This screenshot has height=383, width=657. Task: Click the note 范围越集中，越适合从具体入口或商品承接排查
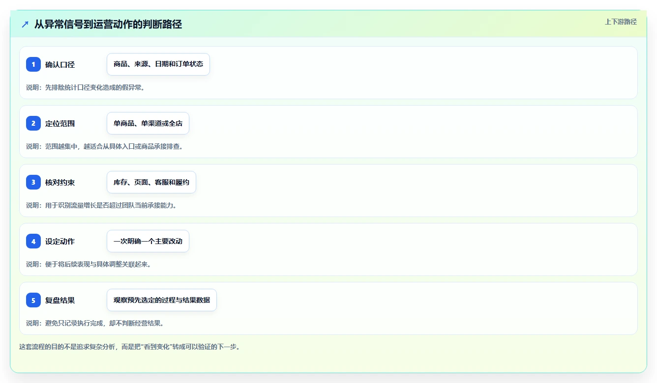point(105,146)
